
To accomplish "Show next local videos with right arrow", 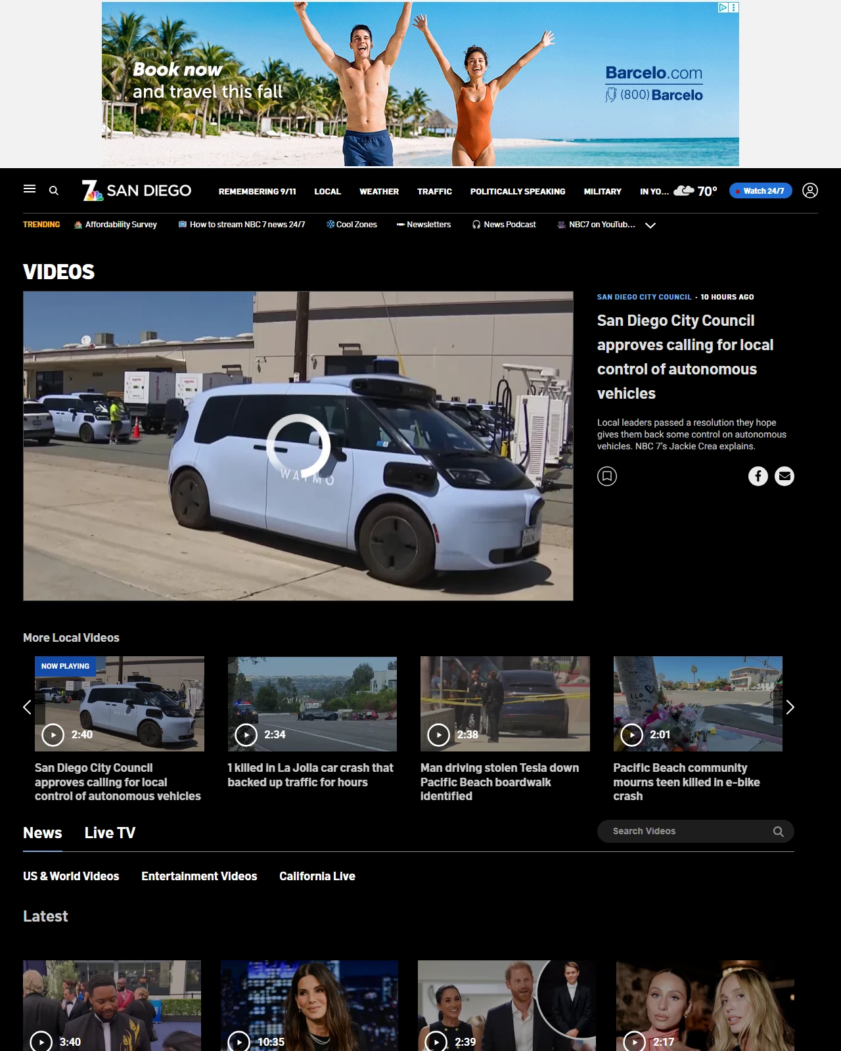I will point(790,707).
